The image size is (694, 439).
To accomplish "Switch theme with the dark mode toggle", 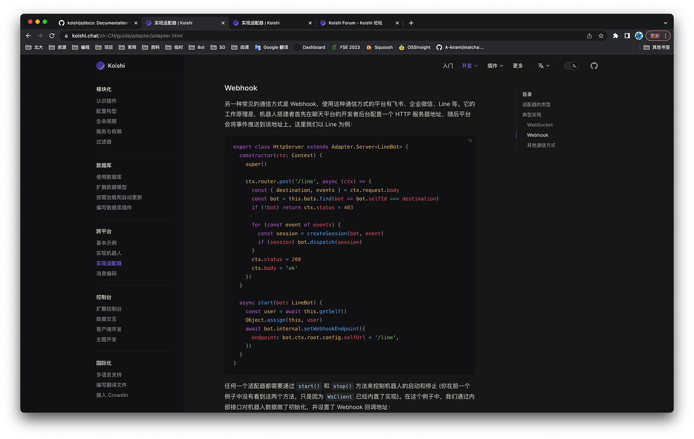I will tap(571, 65).
